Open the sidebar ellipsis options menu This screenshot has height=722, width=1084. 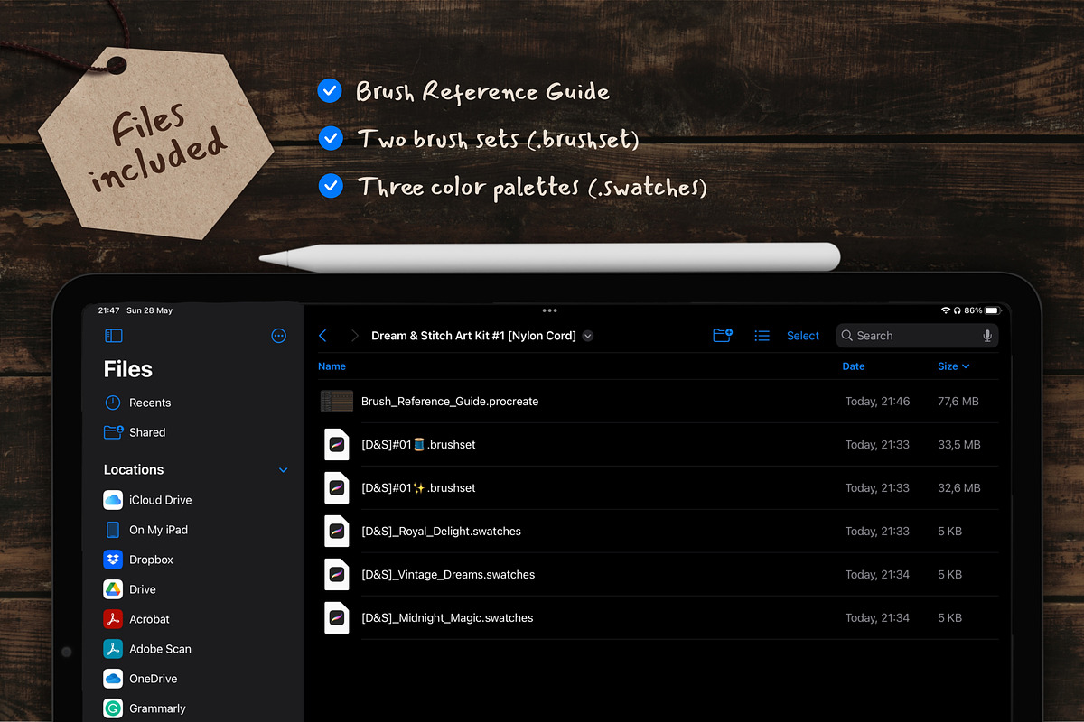tap(278, 336)
